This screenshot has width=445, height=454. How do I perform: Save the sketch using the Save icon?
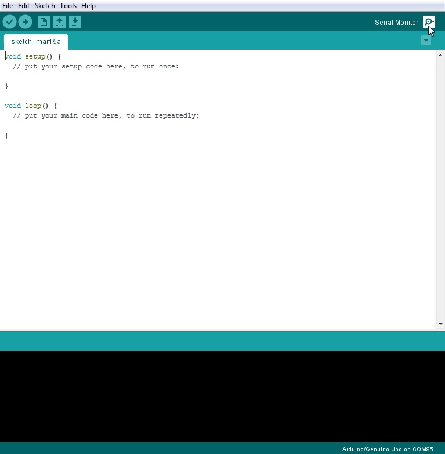75,22
